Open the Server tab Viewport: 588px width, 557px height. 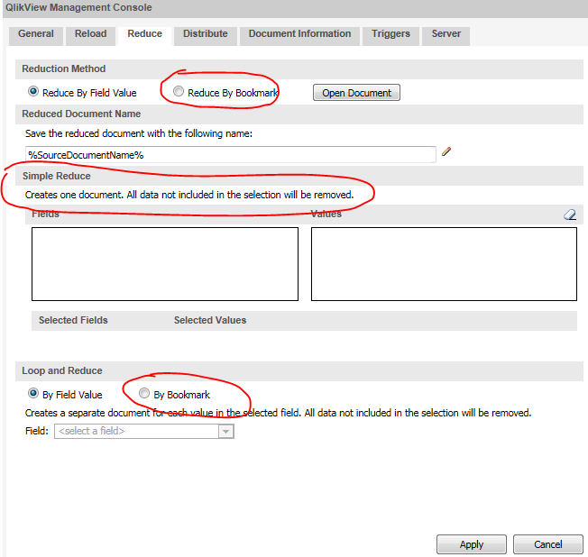pos(446,35)
